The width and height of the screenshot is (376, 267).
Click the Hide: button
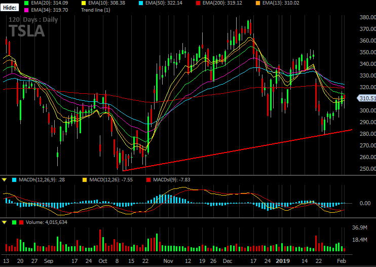click(10, 8)
